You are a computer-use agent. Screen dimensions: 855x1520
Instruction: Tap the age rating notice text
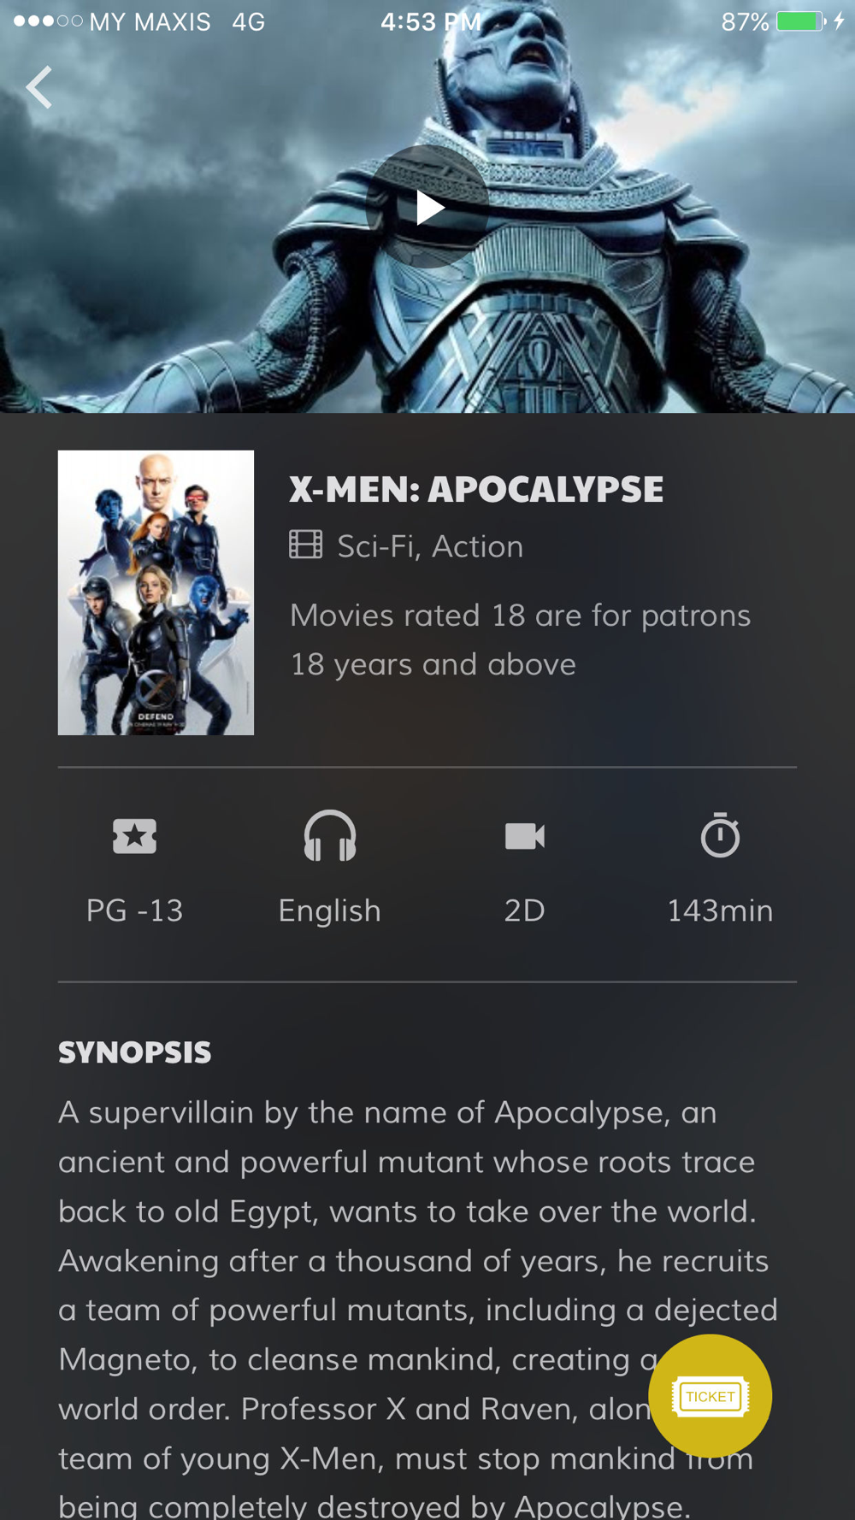(520, 639)
